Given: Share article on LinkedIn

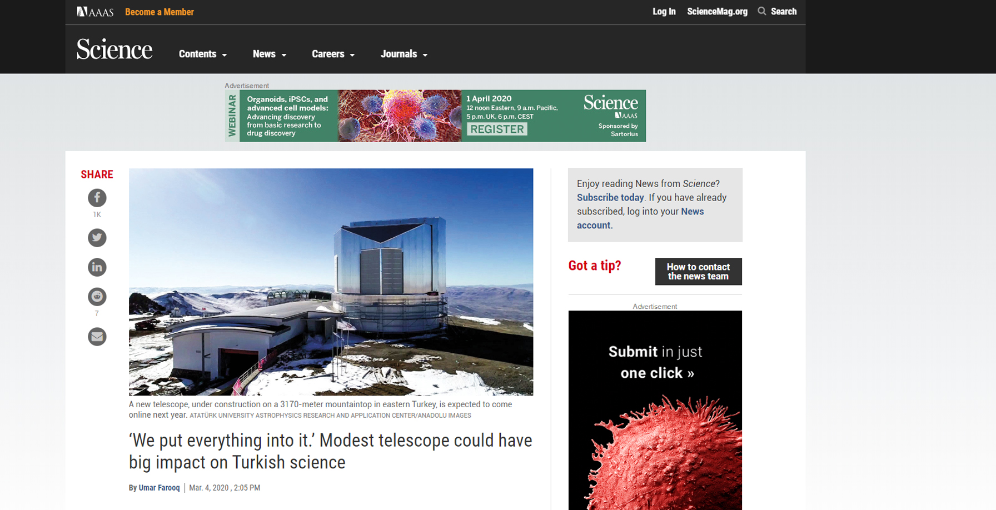Looking at the screenshot, I should coord(97,267).
